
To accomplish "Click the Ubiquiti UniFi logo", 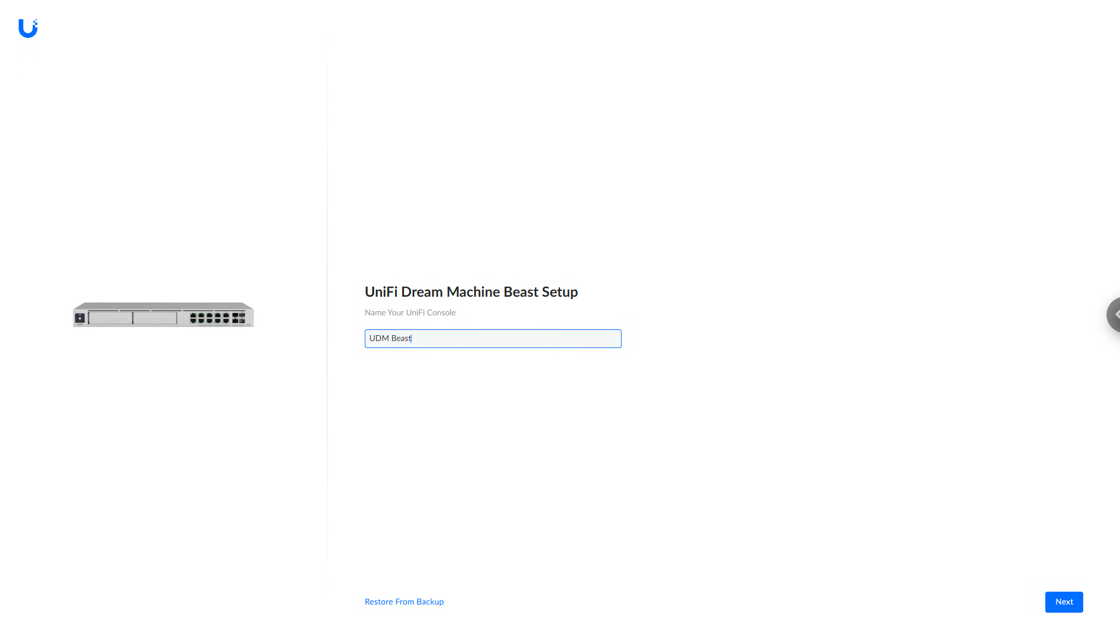I will pyautogui.click(x=28, y=28).
